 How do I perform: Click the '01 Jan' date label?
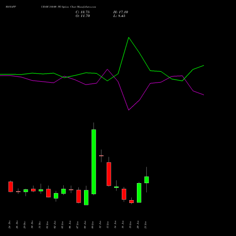click(x=47, y=225)
